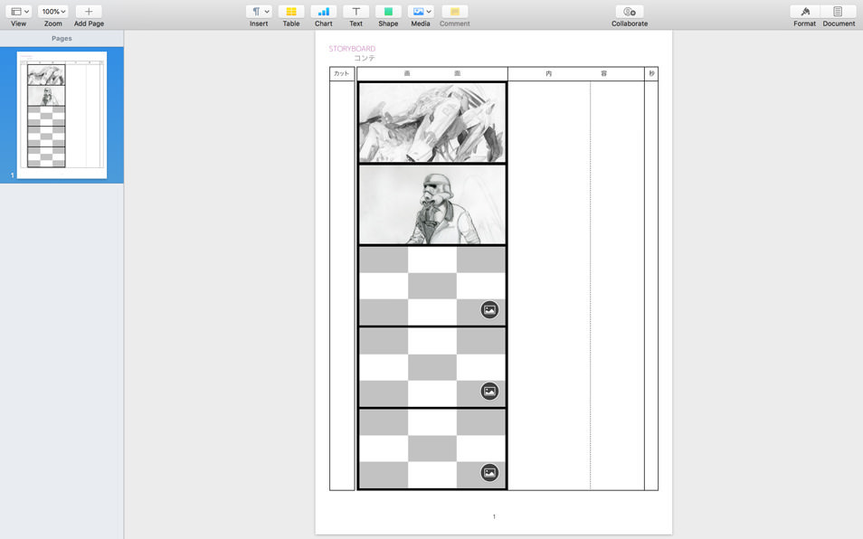Image resolution: width=863 pixels, height=539 pixels.
Task: Select the STORYBOARD title text
Action: [x=352, y=49]
